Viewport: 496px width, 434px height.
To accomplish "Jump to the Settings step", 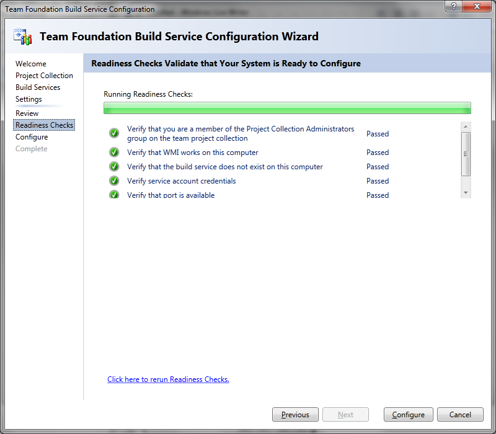I will (x=29, y=99).
